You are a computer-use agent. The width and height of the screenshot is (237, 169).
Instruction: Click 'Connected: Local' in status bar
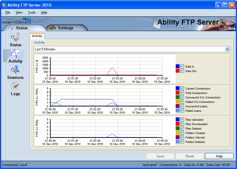point(15,165)
